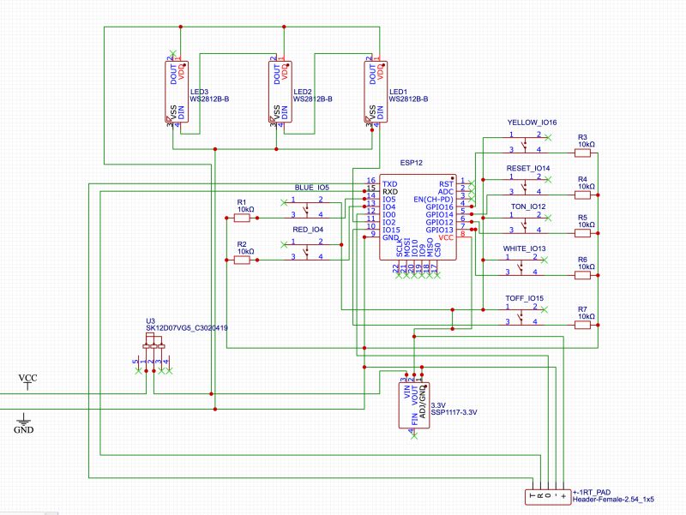Select the RESET_IO14 text label
This screenshot has width=686, height=515.
(x=528, y=168)
